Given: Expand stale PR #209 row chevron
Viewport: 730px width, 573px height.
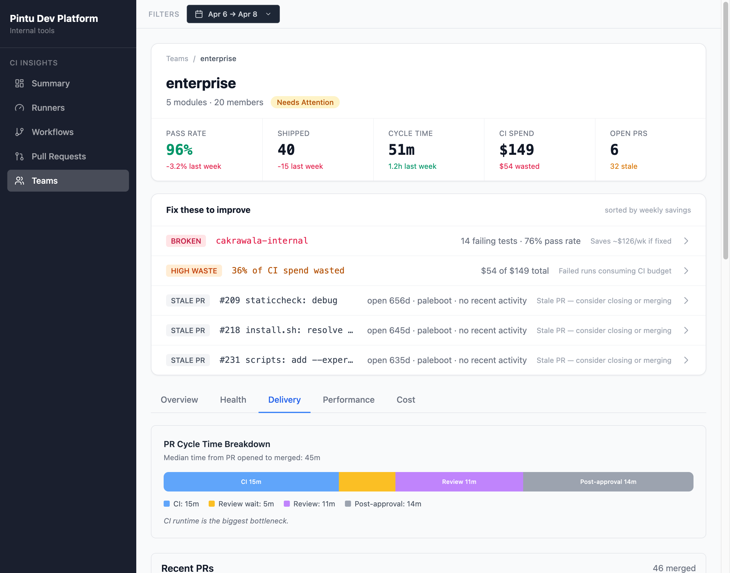Looking at the screenshot, I should pos(686,300).
